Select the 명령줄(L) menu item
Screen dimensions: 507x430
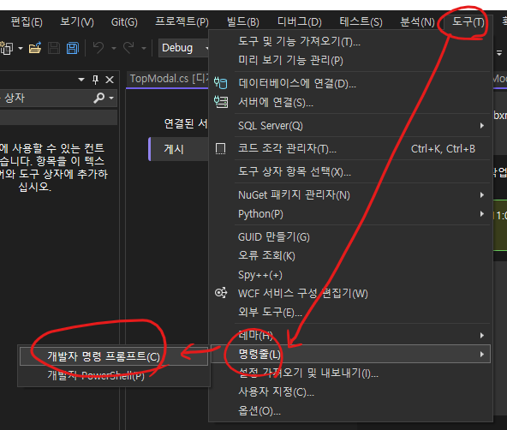[350, 354]
